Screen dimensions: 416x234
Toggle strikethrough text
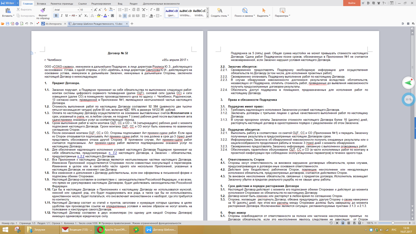pos(73,16)
